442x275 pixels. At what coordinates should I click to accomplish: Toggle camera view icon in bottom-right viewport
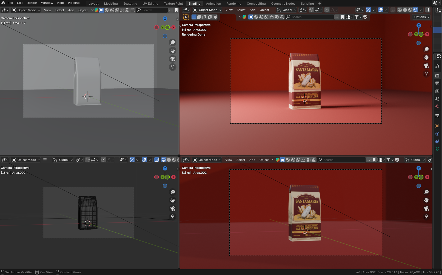coord(426,209)
